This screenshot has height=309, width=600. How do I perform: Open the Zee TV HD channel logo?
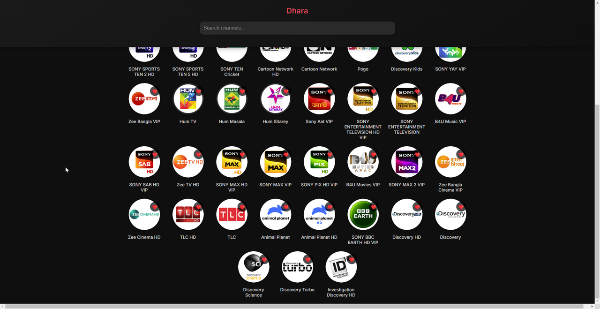pyautogui.click(x=188, y=162)
